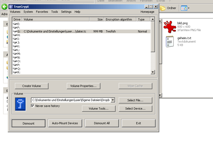Pick drive P: icon in list

tap(15, 65)
